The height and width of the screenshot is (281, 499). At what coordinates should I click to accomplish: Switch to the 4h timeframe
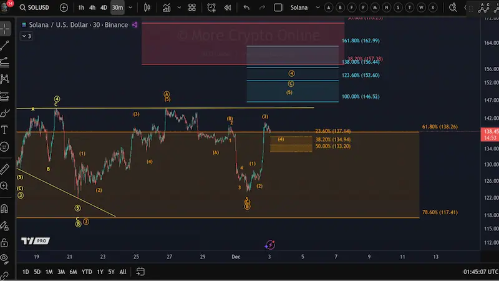click(92, 8)
